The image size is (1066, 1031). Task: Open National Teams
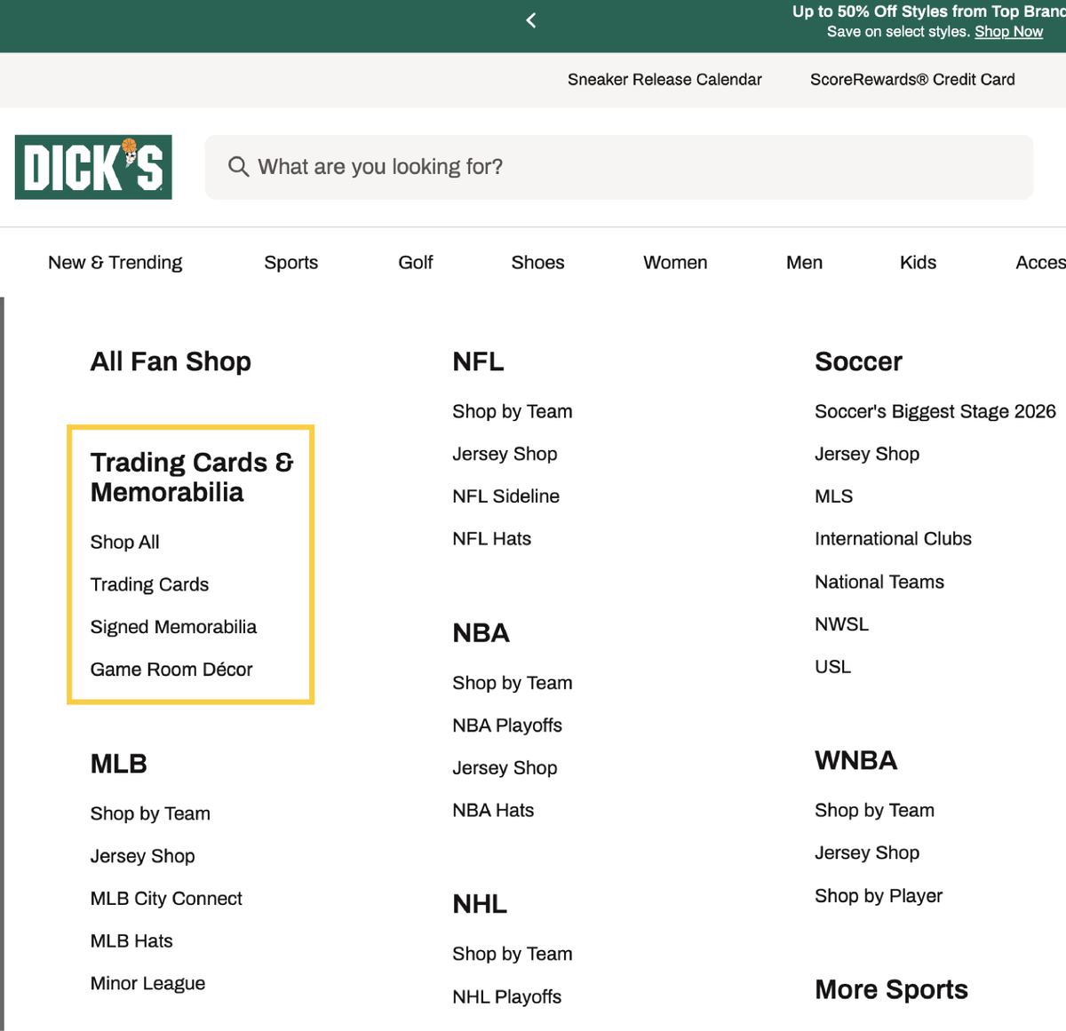pos(879,582)
